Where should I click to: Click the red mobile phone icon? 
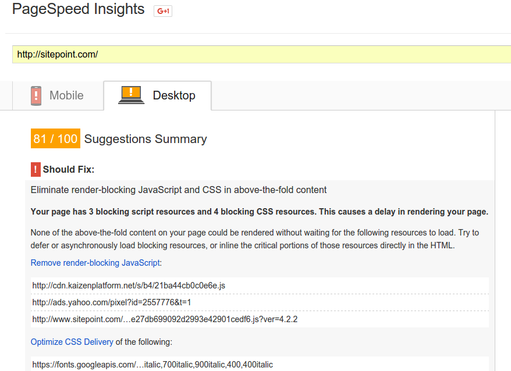point(36,95)
